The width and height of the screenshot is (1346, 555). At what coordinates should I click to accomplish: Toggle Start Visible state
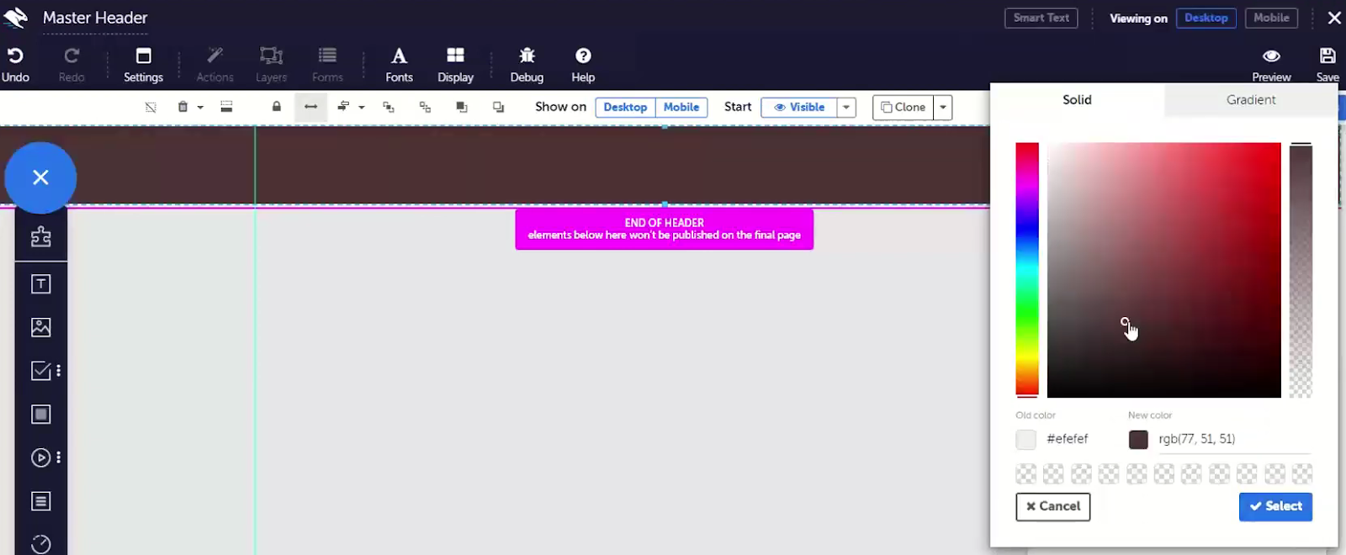coord(798,107)
